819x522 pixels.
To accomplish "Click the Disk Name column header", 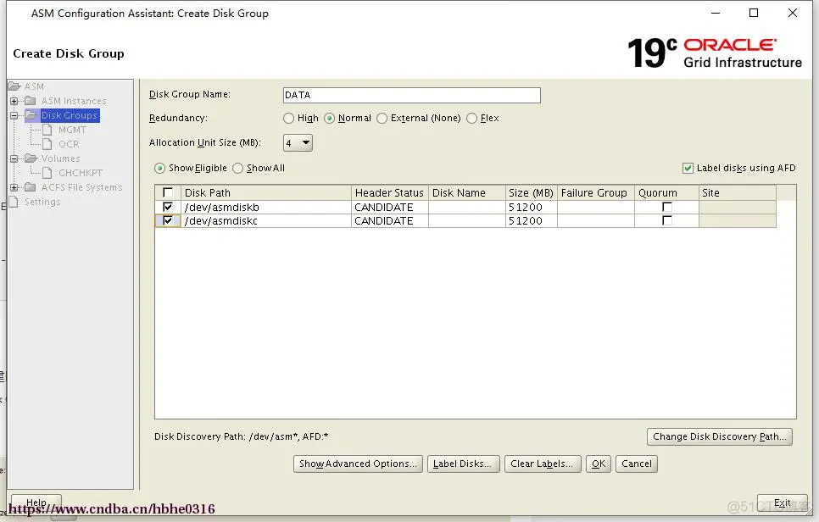I will click(467, 192).
